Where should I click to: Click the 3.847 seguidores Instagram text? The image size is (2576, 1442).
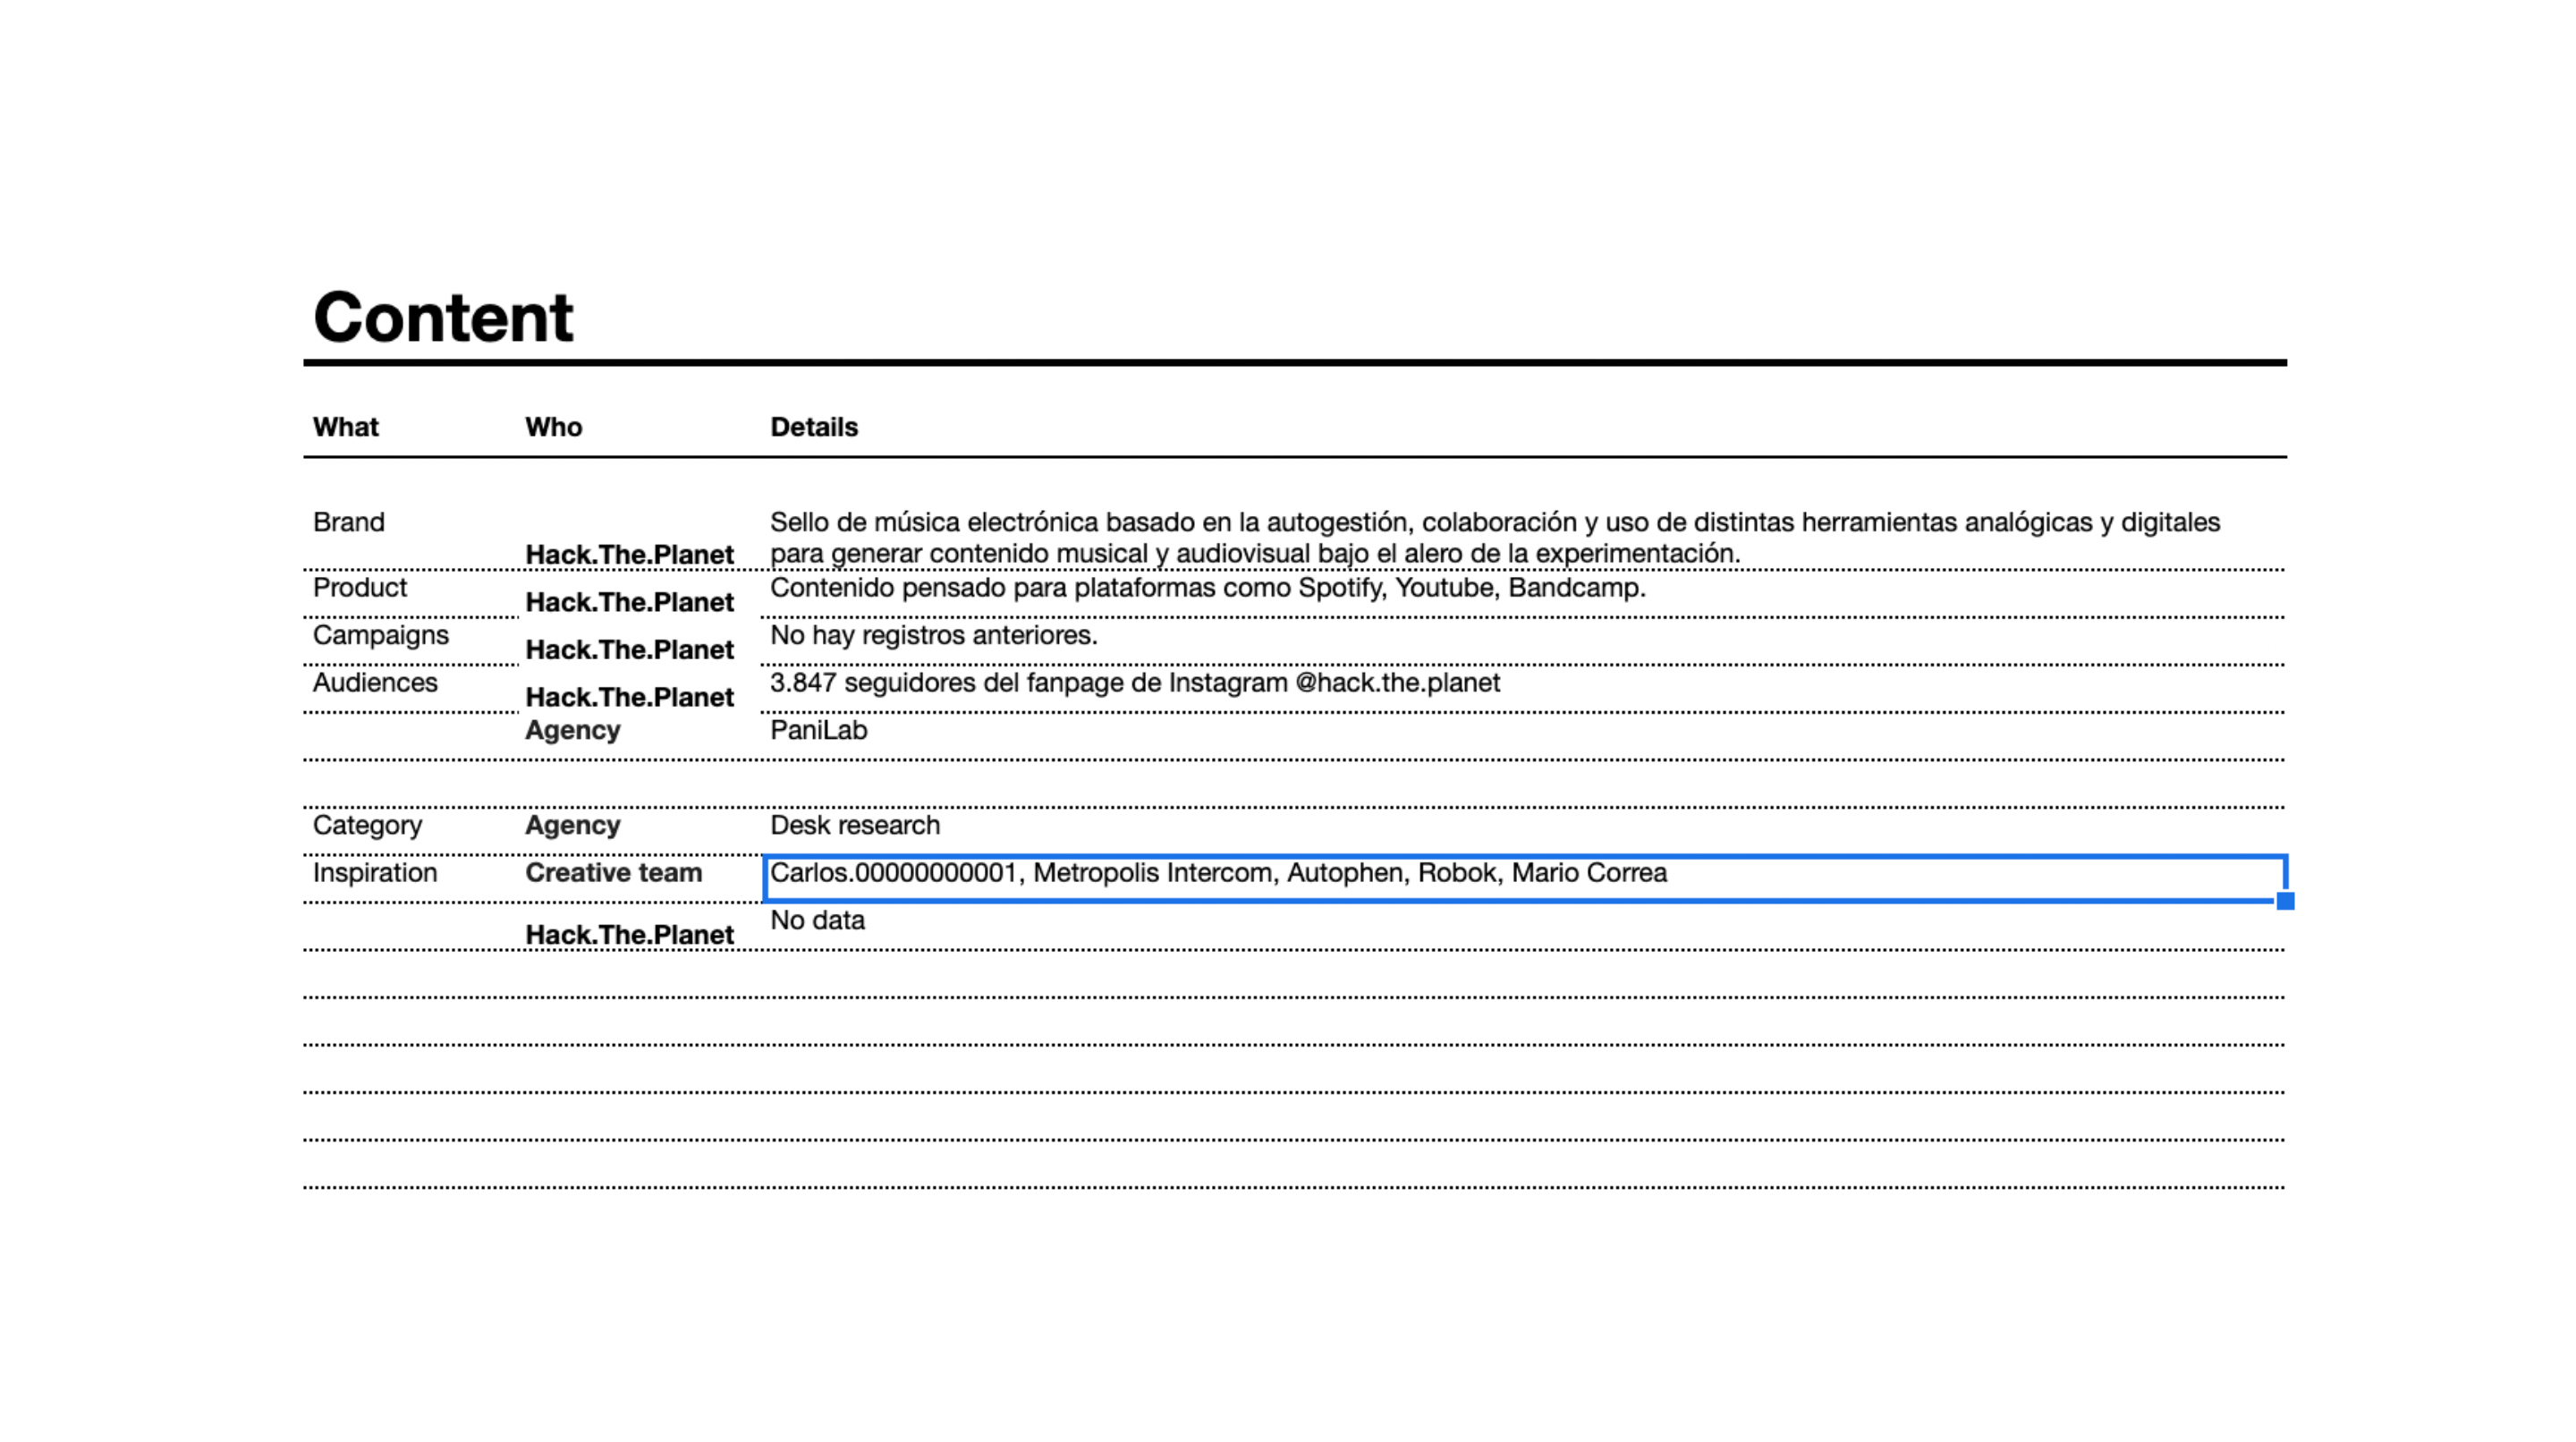(1135, 683)
